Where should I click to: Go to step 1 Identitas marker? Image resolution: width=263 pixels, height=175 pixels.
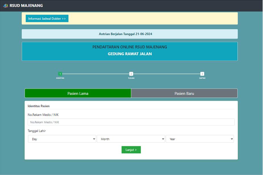60,74
